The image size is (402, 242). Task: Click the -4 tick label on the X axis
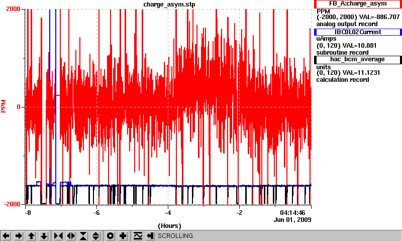pos(168,213)
